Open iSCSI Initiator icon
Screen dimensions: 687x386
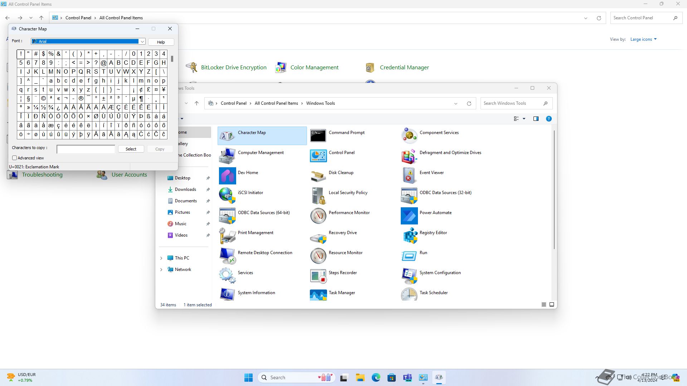tap(227, 196)
